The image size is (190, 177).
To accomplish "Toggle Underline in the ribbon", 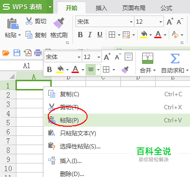I will tap(100, 35).
